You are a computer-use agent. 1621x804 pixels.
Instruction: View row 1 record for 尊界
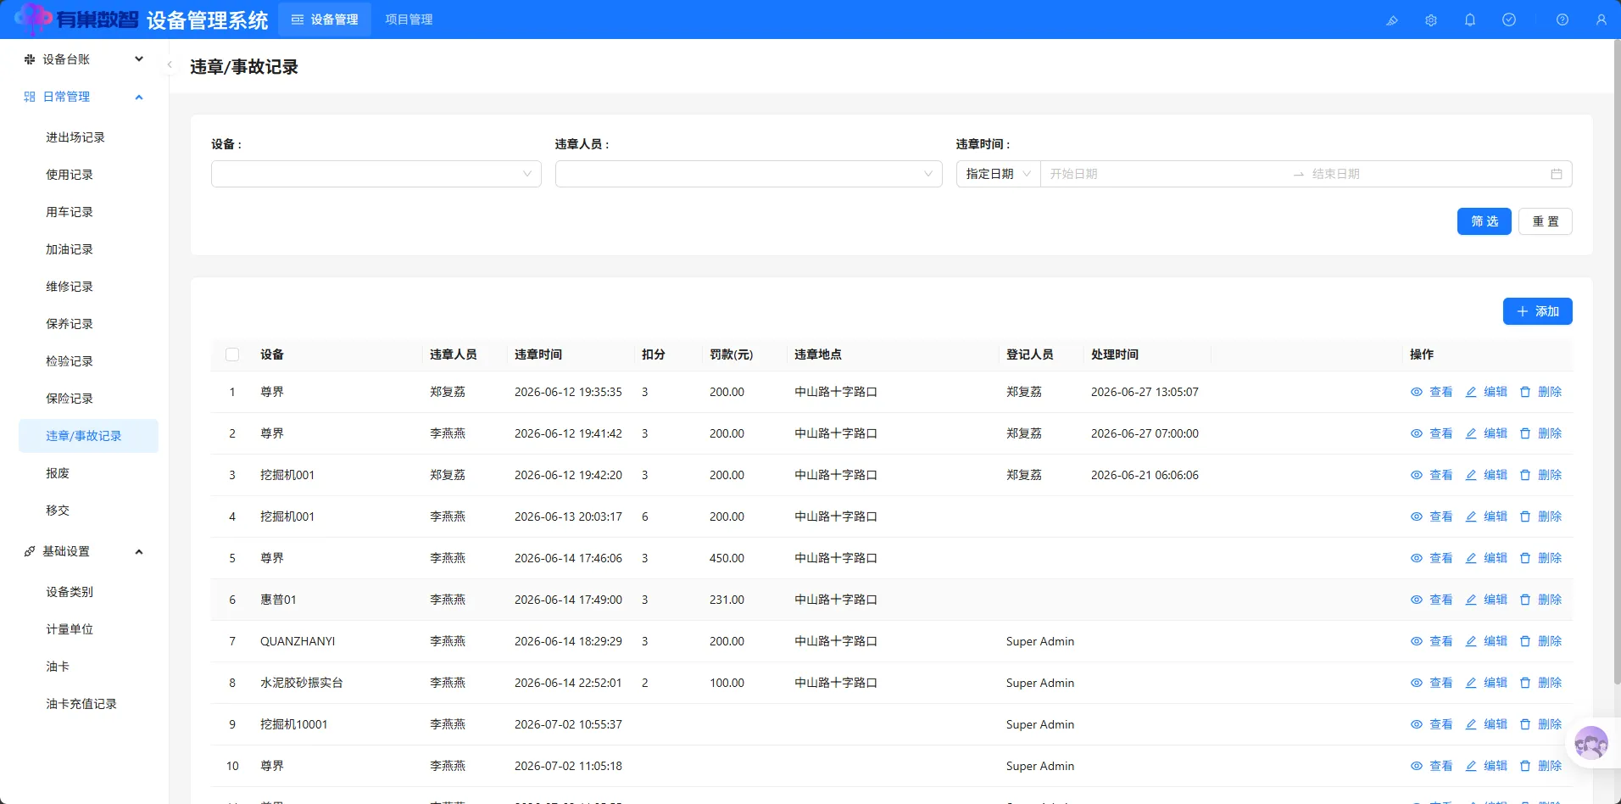(1431, 392)
